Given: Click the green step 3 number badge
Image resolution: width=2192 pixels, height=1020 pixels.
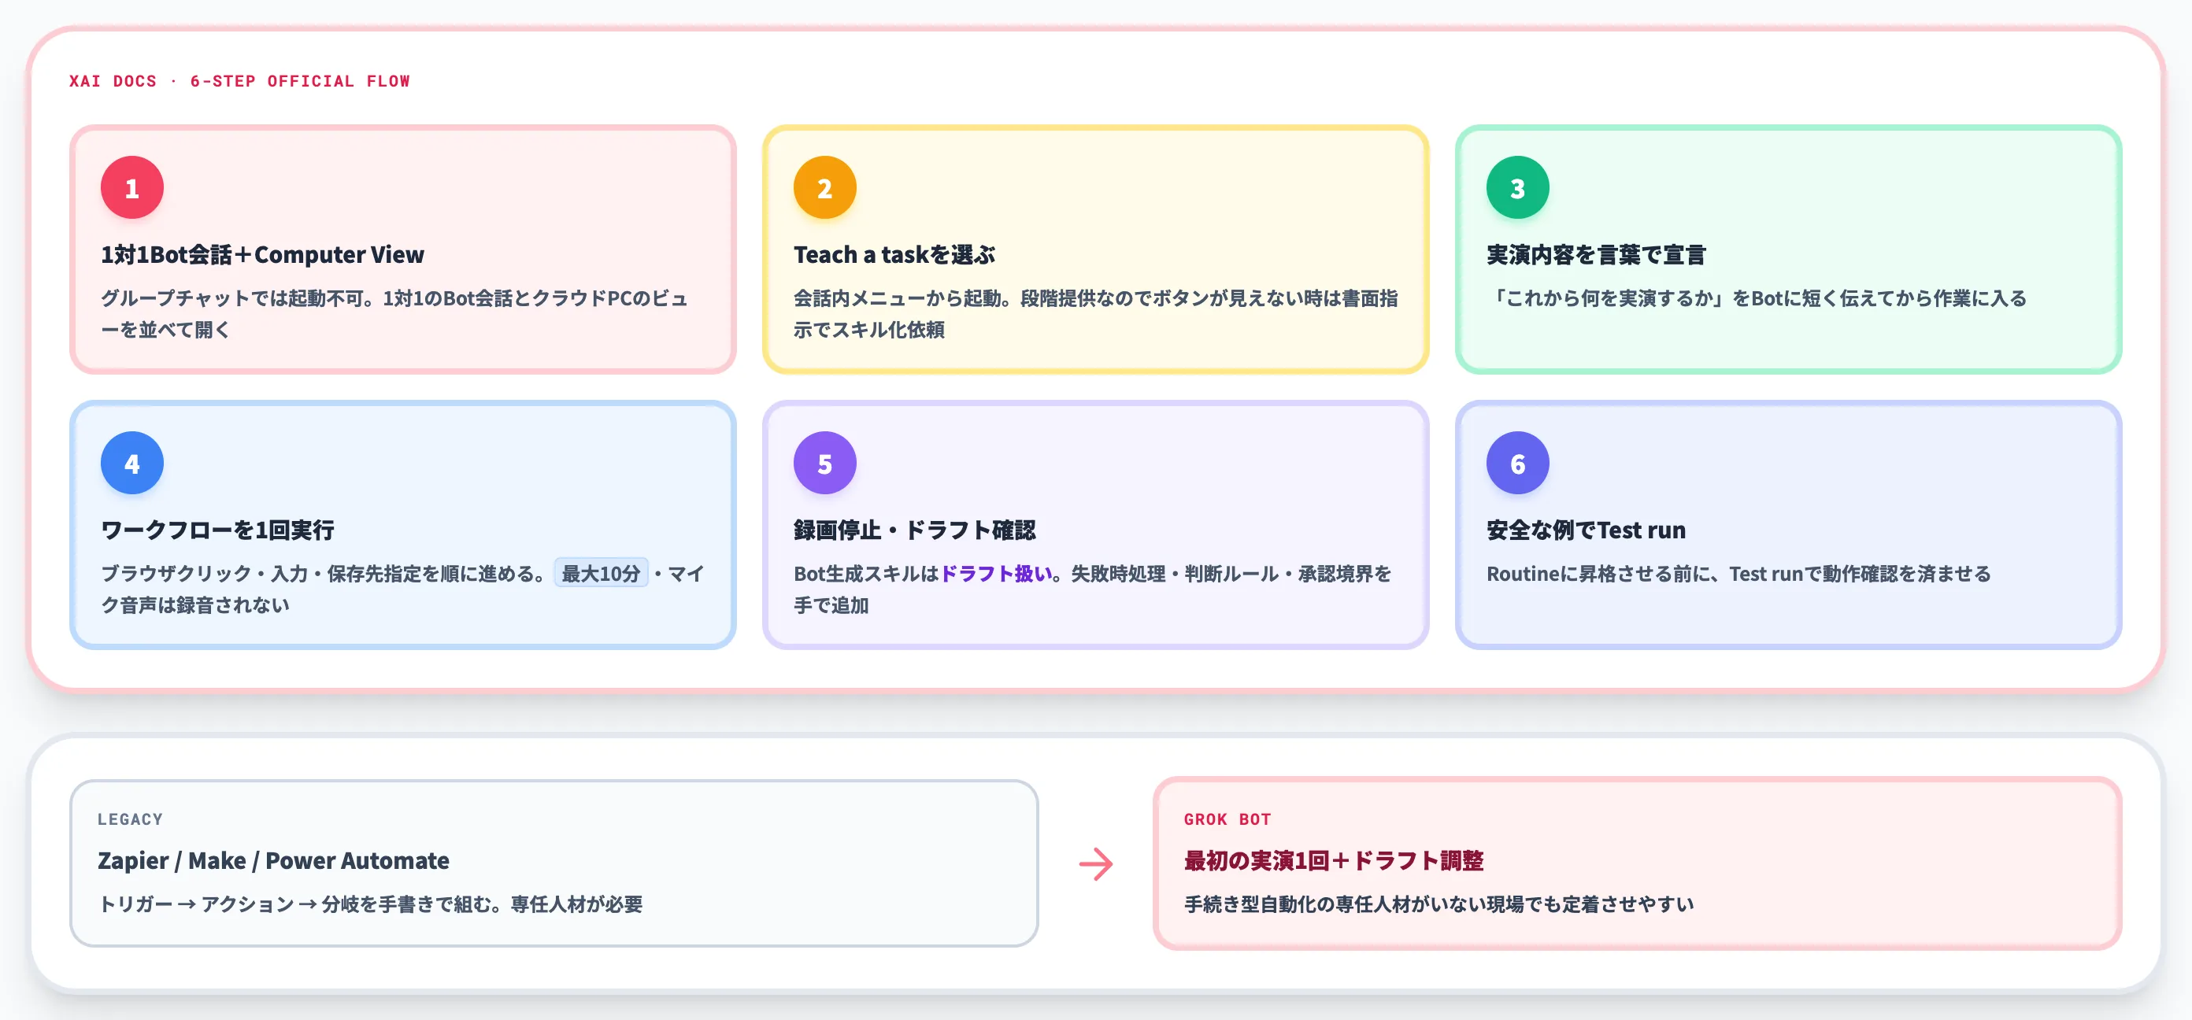Looking at the screenshot, I should (x=1517, y=187).
